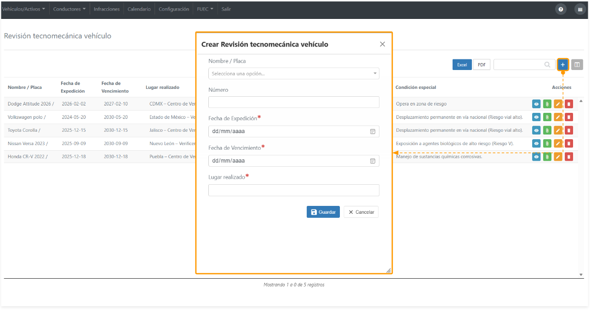
Task: Edit the Honda CR-V 2022 record
Action: click(558, 157)
